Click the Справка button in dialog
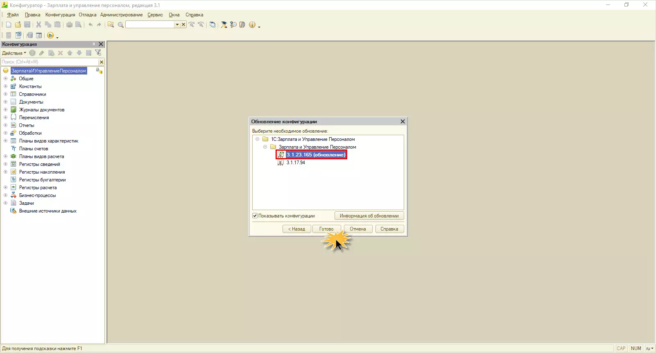 coord(389,229)
